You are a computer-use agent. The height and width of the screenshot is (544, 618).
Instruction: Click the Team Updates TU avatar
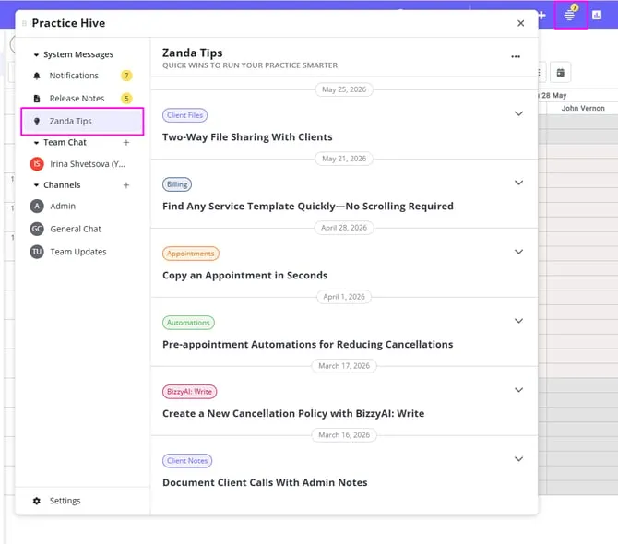[37, 252]
